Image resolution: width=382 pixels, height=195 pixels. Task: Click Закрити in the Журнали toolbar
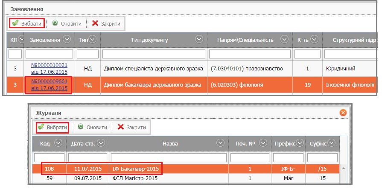click(132, 127)
